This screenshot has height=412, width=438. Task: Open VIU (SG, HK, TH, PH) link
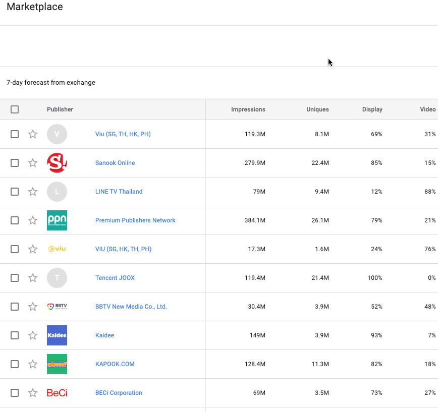click(124, 249)
